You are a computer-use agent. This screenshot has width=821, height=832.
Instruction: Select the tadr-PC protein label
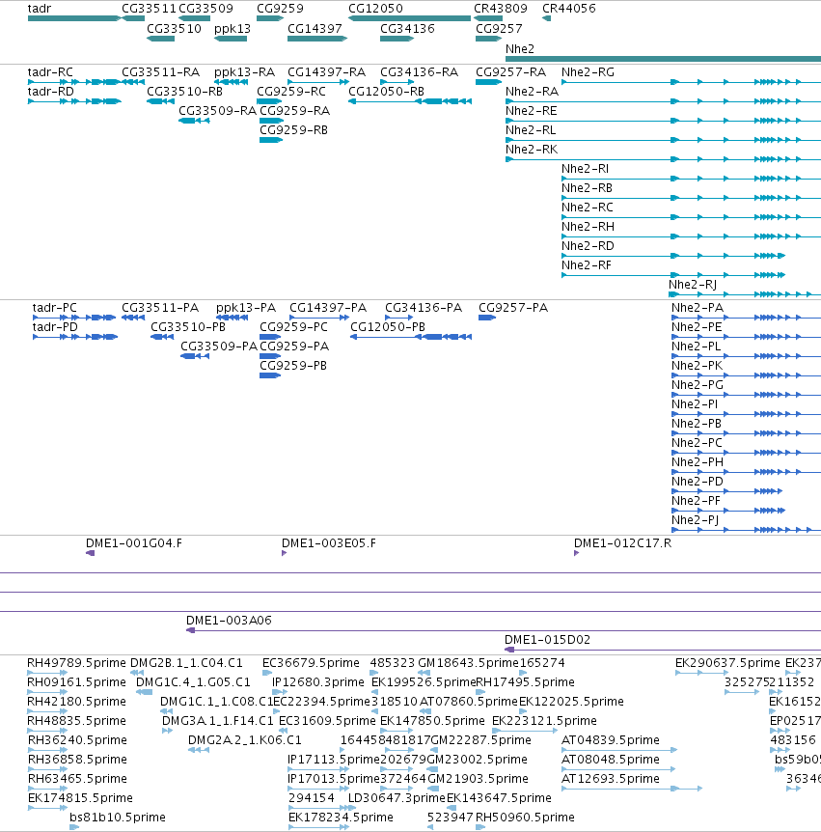(x=55, y=308)
